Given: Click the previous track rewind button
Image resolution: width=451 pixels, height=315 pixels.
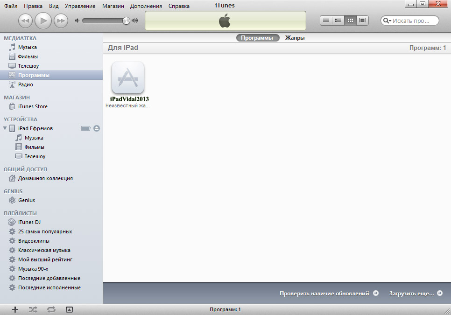Looking at the screenshot, I should [x=25, y=21].
